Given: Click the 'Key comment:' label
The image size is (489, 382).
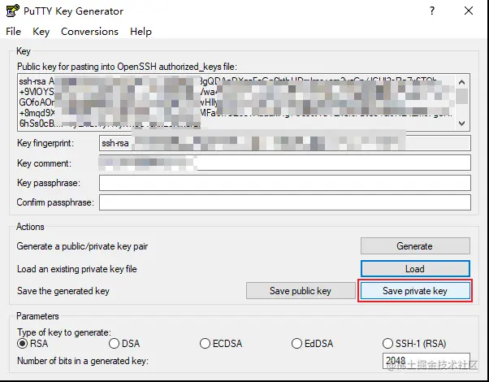Looking at the screenshot, I should tap(44, 163).
